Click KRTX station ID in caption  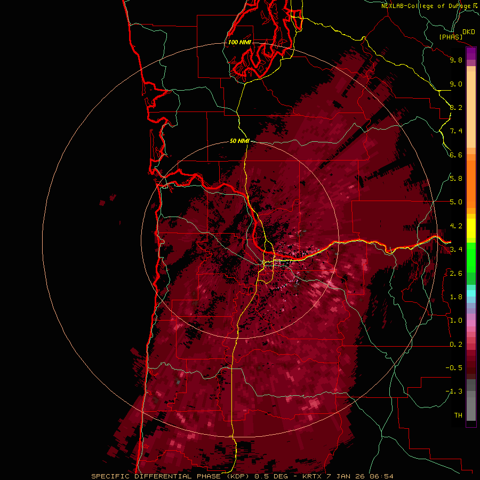[313, 476]
